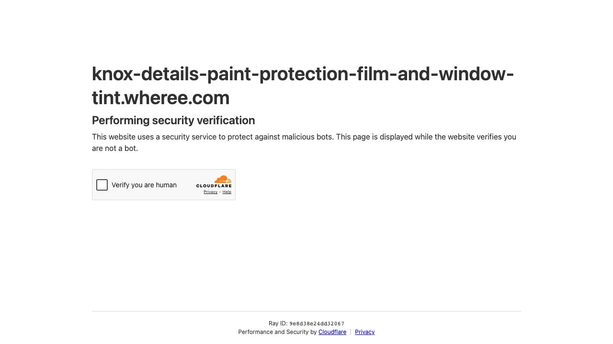Select the CLOUDFLARE wordmark in the widget
613x344 pixels.
tap(213, 186)
